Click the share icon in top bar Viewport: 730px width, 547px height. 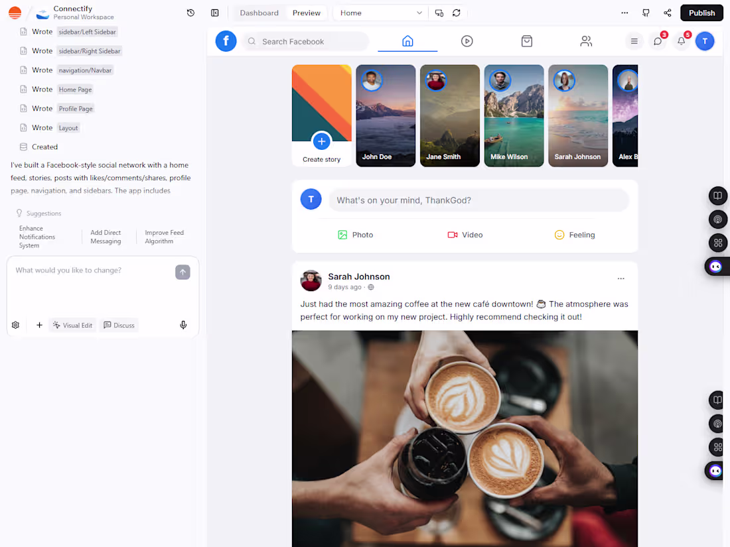click(667, 13)
